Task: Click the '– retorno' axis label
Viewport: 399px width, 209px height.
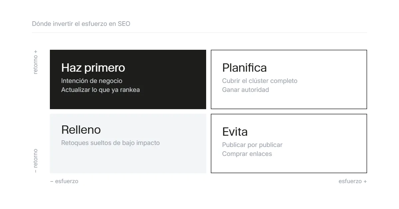Action: [36, 161]
